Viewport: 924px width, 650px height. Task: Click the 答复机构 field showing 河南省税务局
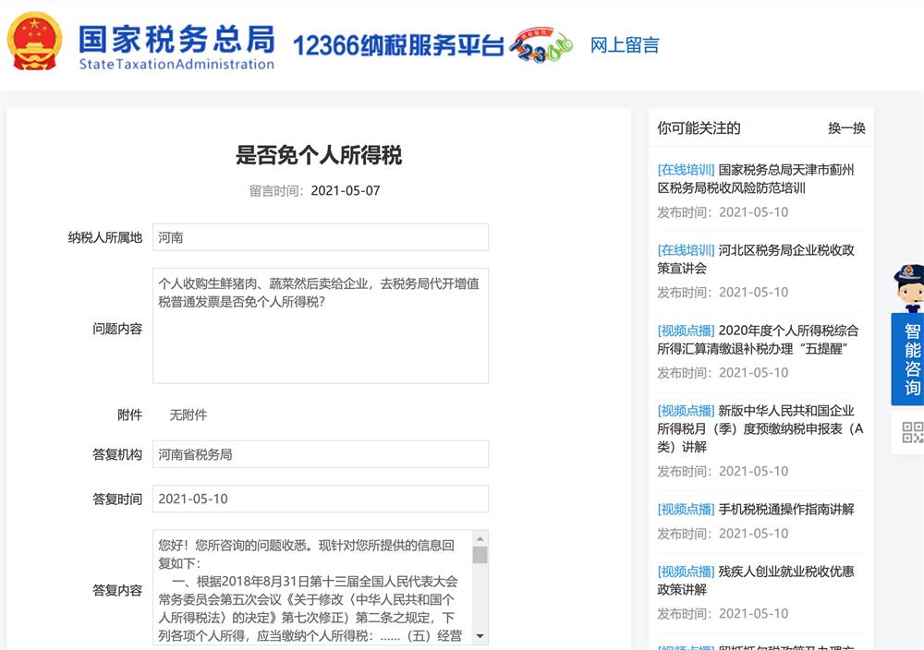click(x=321, y=453)
